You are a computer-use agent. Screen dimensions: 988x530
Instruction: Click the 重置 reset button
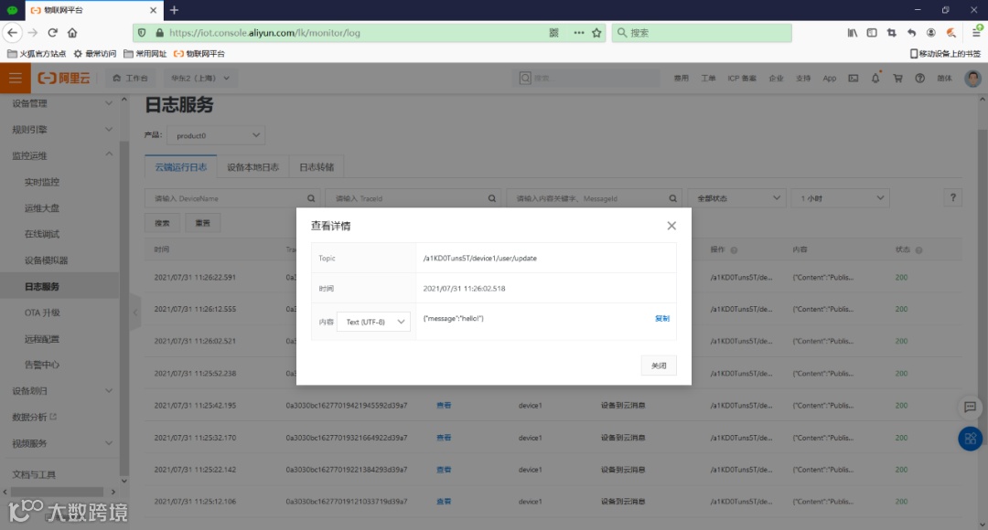point(202,223)
